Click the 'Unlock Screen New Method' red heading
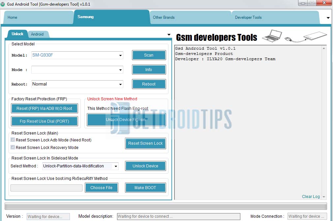 [x=112, y=99]
